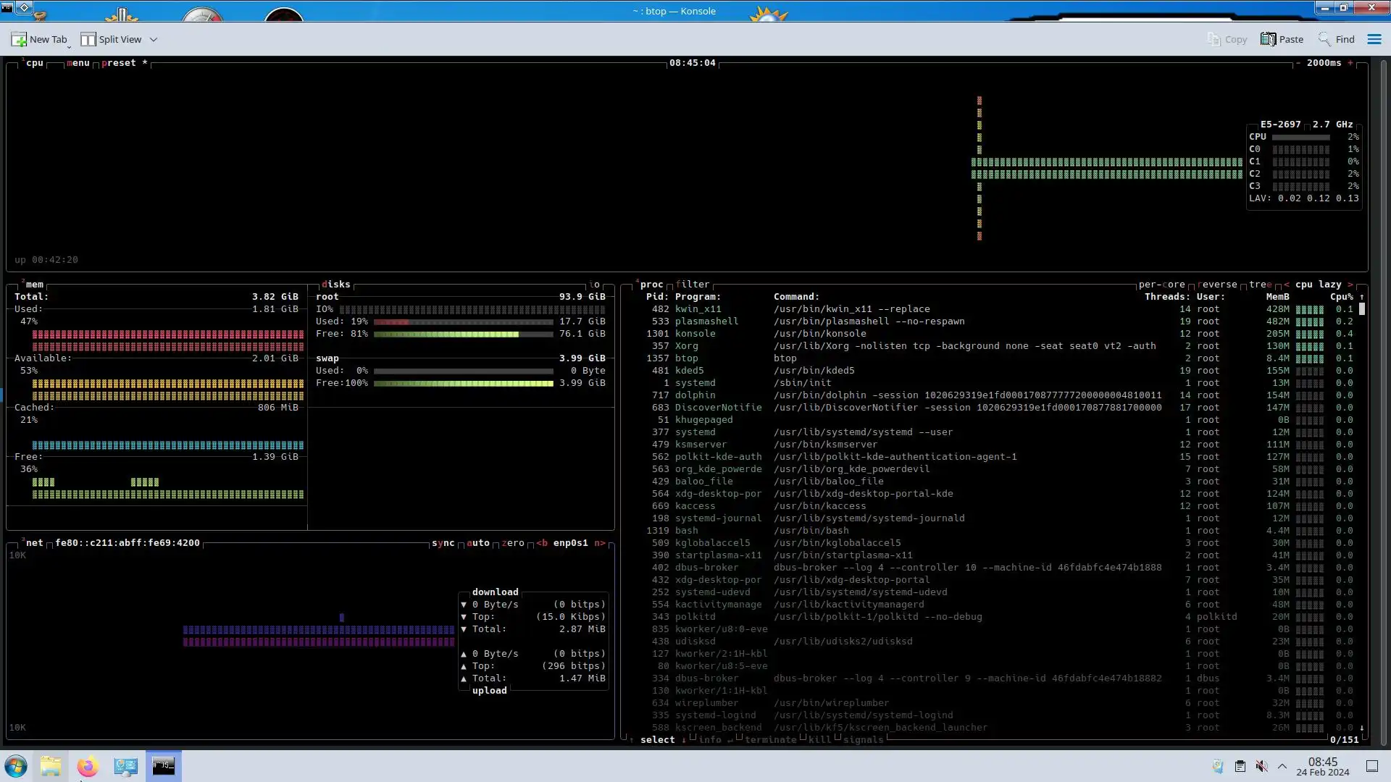
Task: Toggle tree view in proc panel
Action: click(1260, 285)
